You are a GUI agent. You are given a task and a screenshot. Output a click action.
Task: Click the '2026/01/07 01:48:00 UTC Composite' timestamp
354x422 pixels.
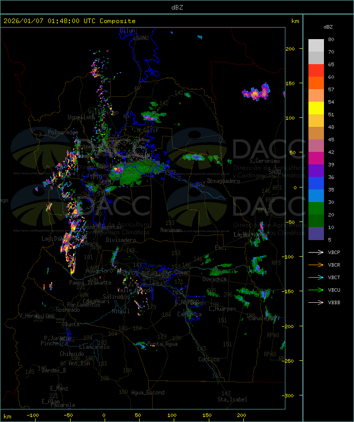70,21
